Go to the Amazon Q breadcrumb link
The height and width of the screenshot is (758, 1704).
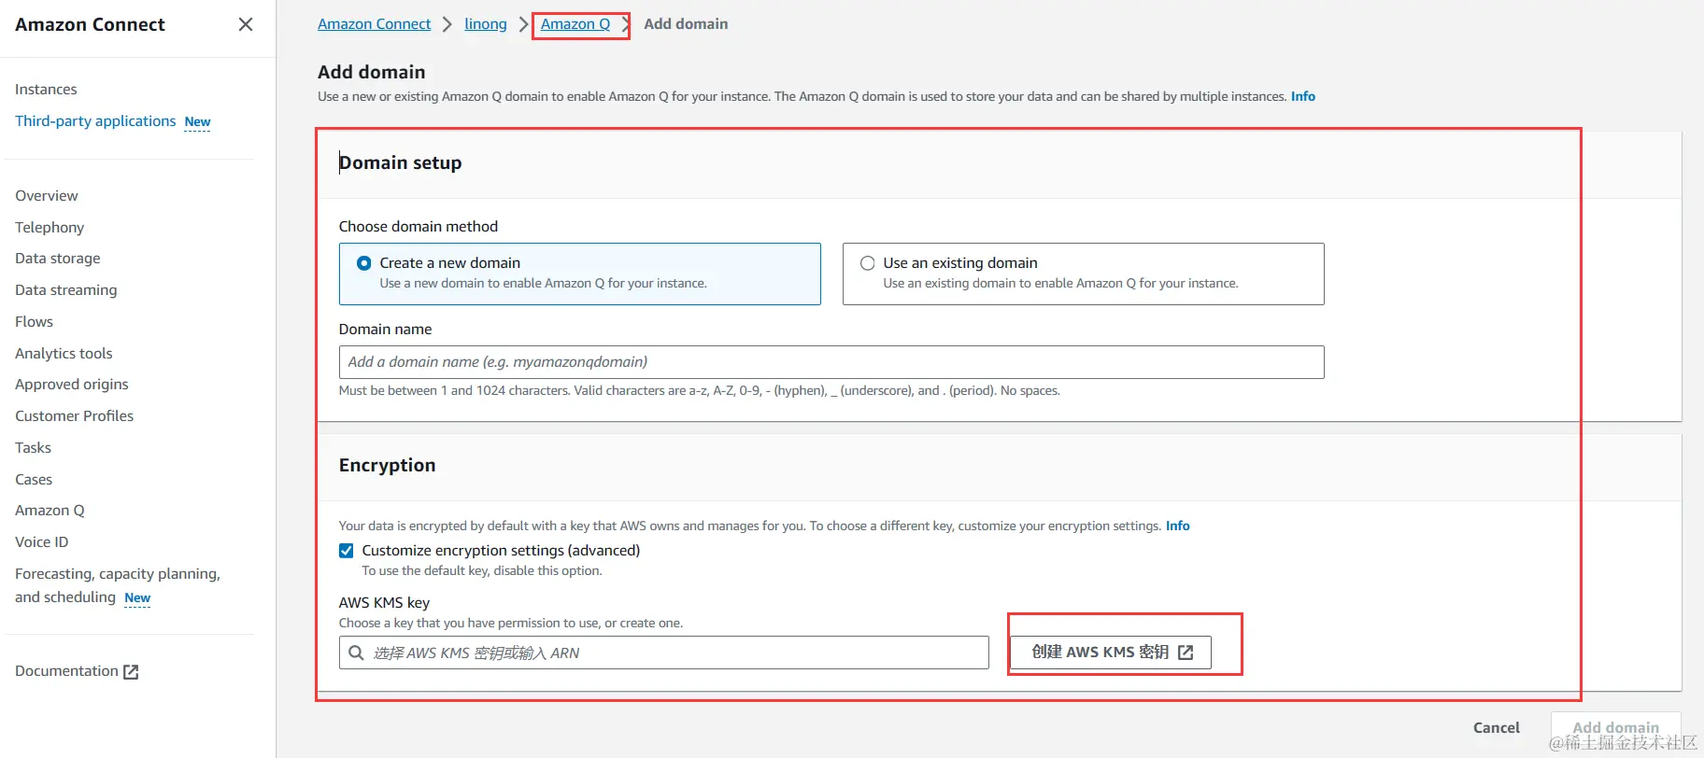[575, 24]
